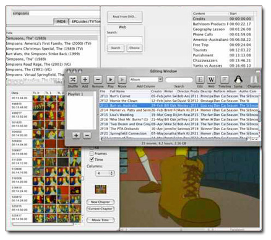
Task: Adjust the Columns stepper arrows
Action: [111, 173]
